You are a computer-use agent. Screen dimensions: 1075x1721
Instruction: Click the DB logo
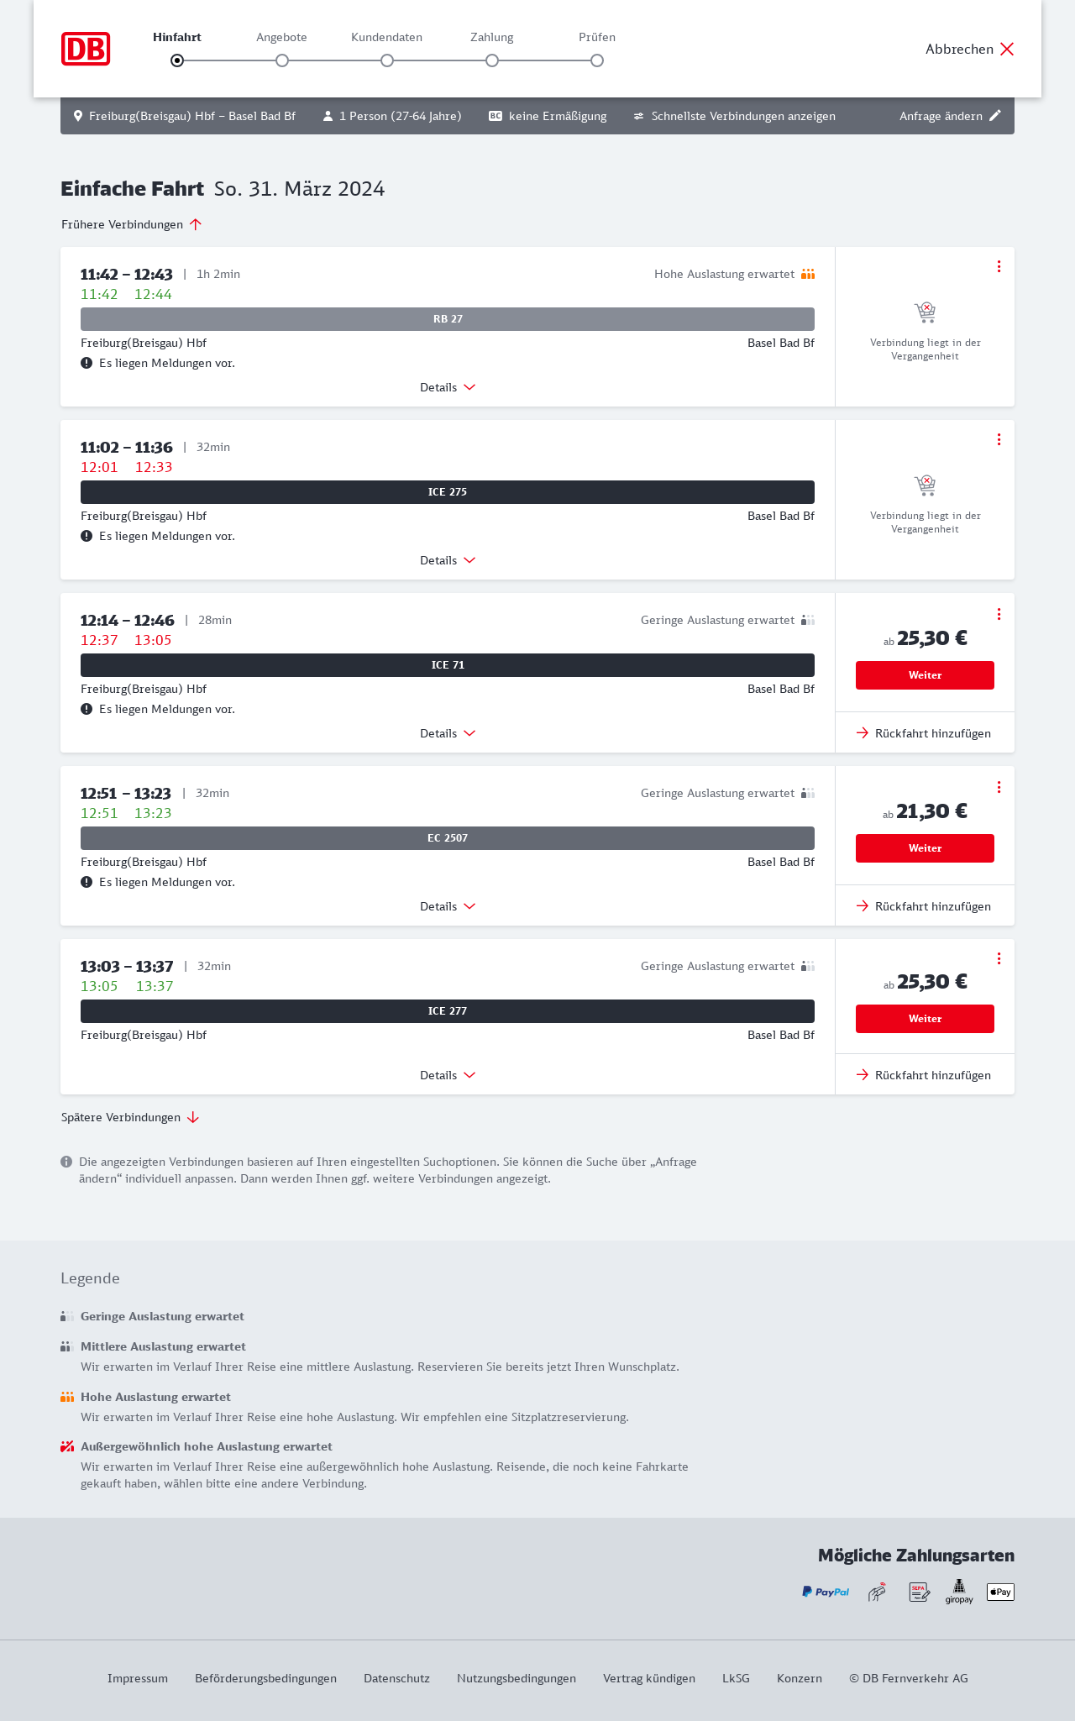(86, 49)
